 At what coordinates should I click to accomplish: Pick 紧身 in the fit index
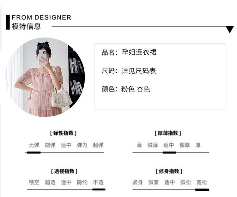pyautogui.click(x=137, y=182)
